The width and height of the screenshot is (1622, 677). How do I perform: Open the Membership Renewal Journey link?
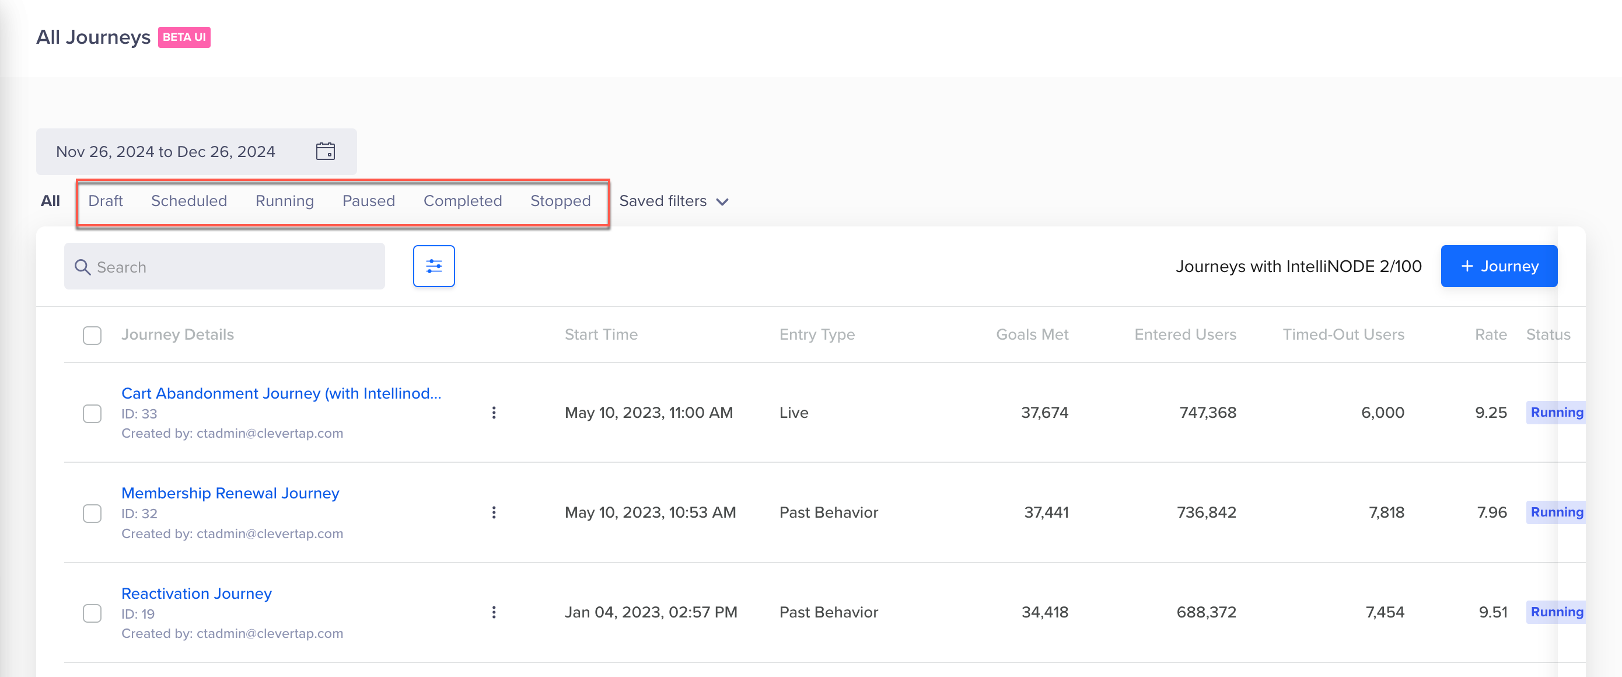230,493
